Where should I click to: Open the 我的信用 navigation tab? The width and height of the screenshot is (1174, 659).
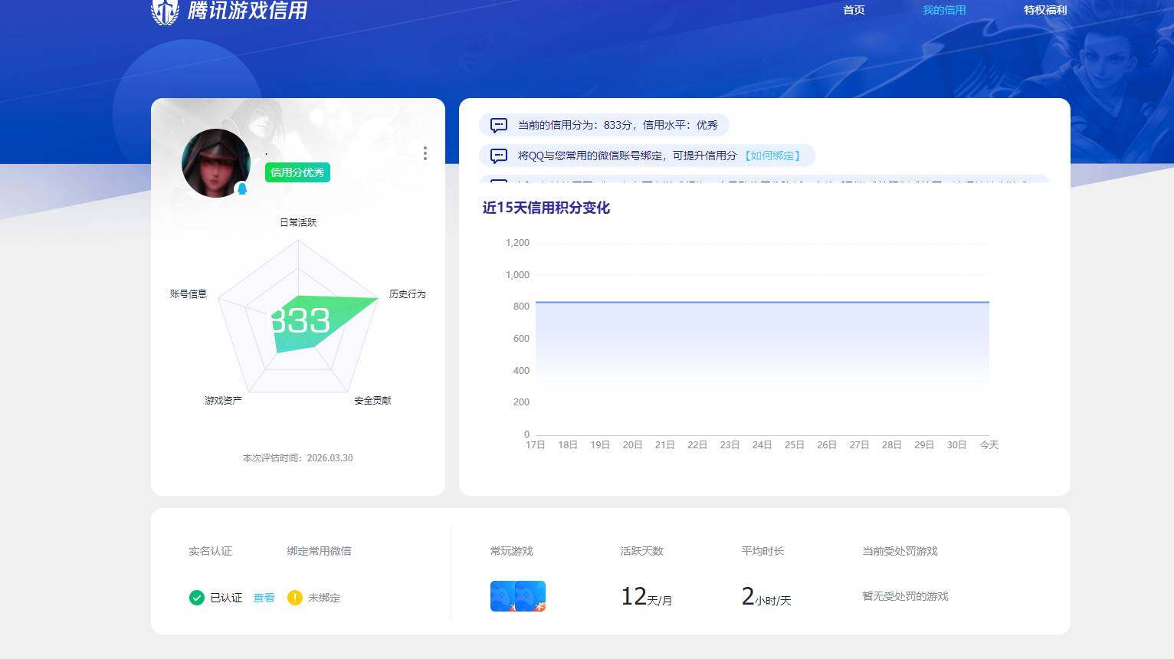(944, 10)
